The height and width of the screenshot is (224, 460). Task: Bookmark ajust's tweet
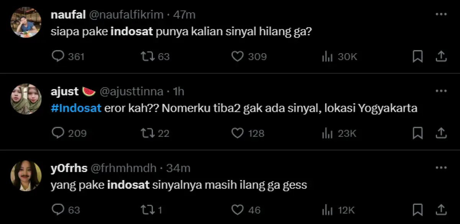pos(417,133)
